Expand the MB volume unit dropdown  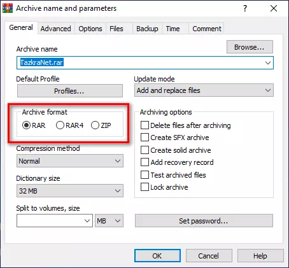109,221
